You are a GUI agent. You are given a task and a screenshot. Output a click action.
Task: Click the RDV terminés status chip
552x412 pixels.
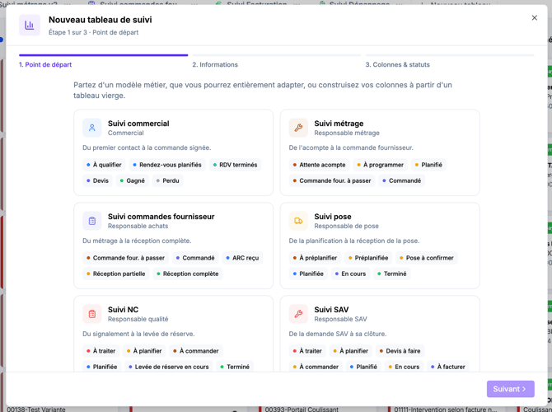point(235,165)
